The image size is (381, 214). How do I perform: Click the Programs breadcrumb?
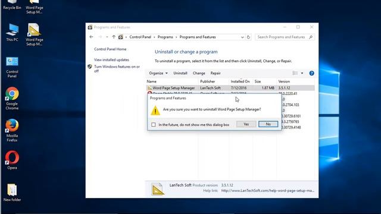(165, 37)
